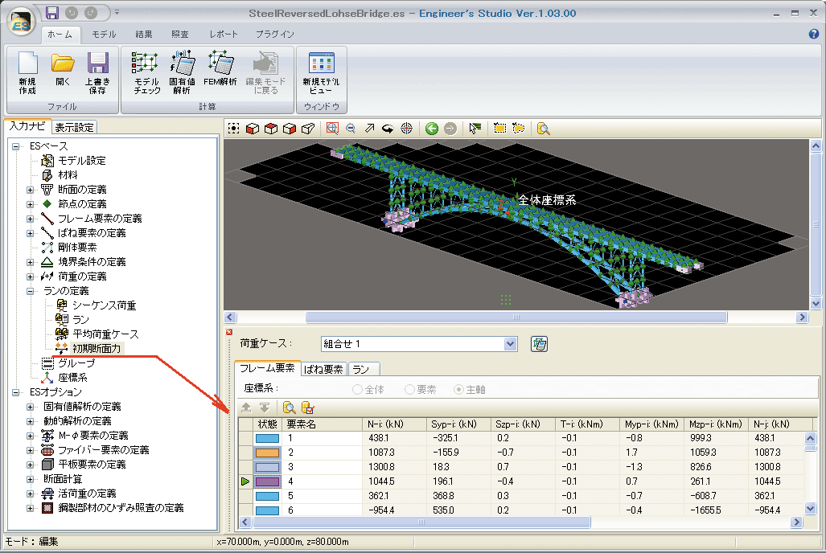Viewport: 826px width, 553px height.
Task: Click the 上書き保存 save icon
Action: pos(97,72)
